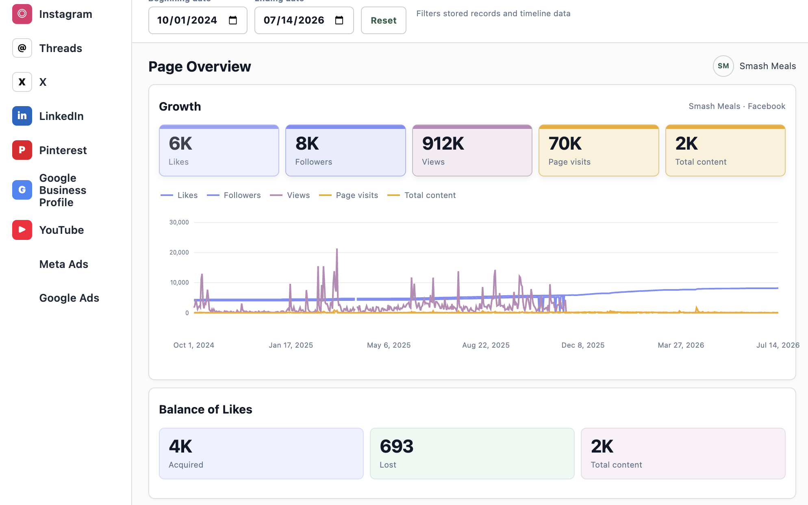Open Google Ads section
The image size is (808, 505).
69,298
